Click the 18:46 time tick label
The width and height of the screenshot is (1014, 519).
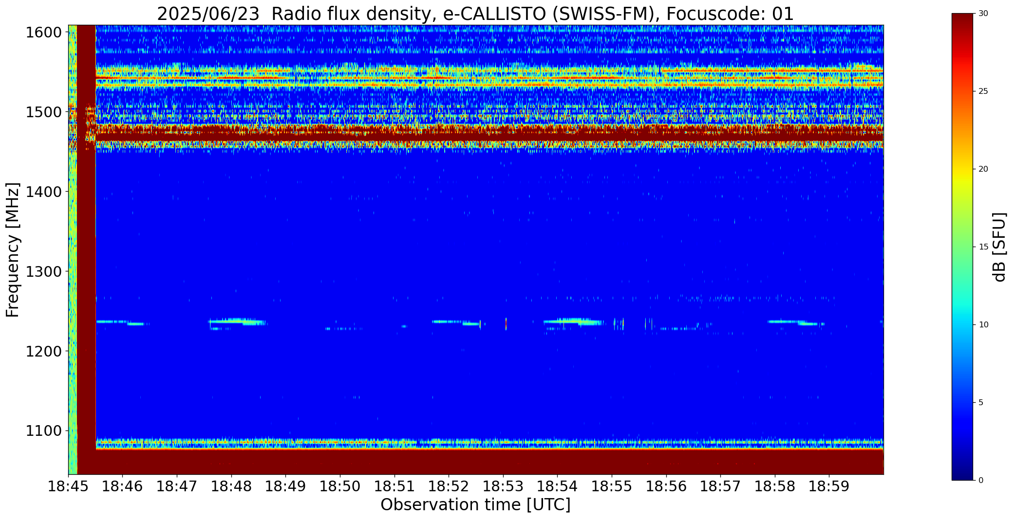pyautogui.click(x=123, y=486)
